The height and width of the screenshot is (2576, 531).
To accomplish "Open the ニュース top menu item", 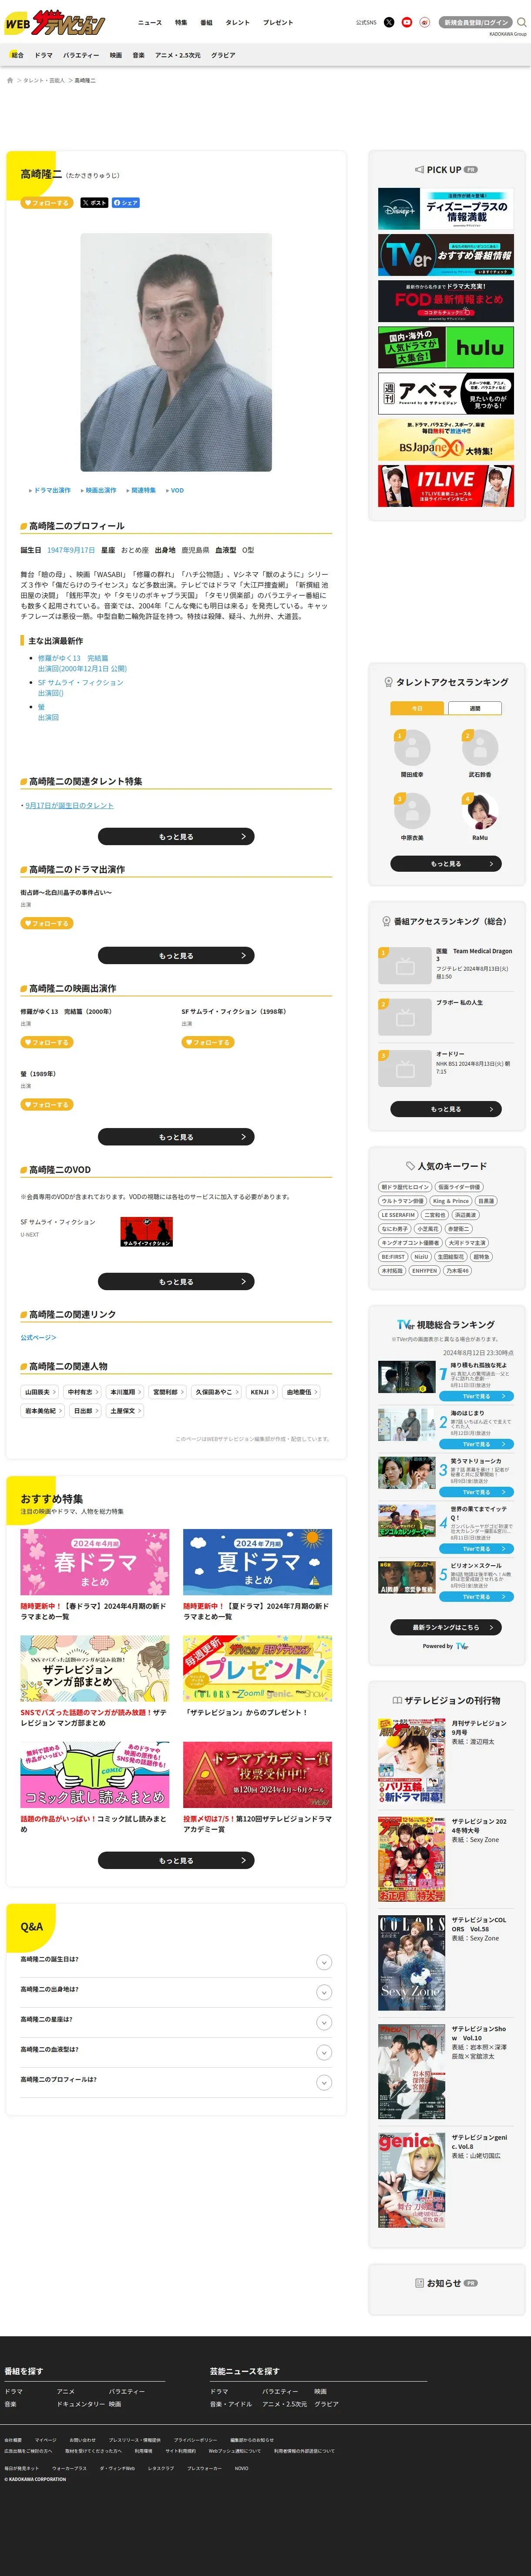I will (150, 22).
